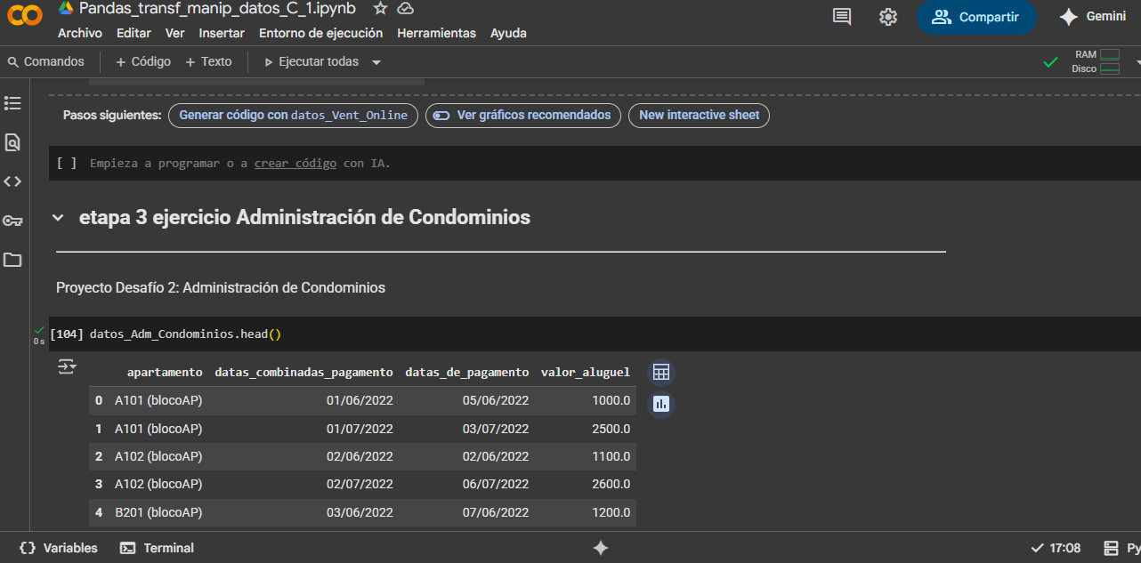Run cell 104 via its execution counter
The width and height of the screenshot is (1141, 563).
[67, 334]
